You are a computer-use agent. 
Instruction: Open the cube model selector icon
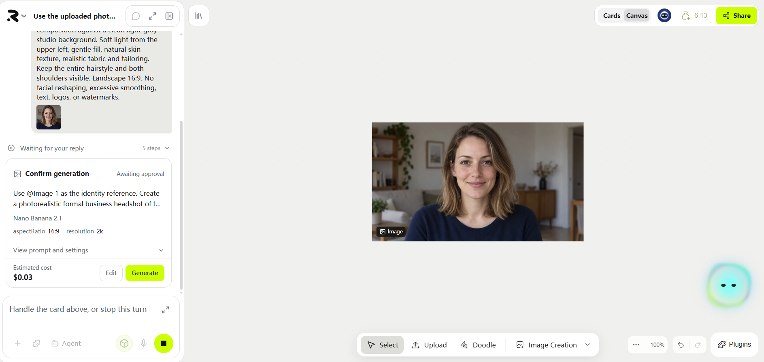coord(124,343)
